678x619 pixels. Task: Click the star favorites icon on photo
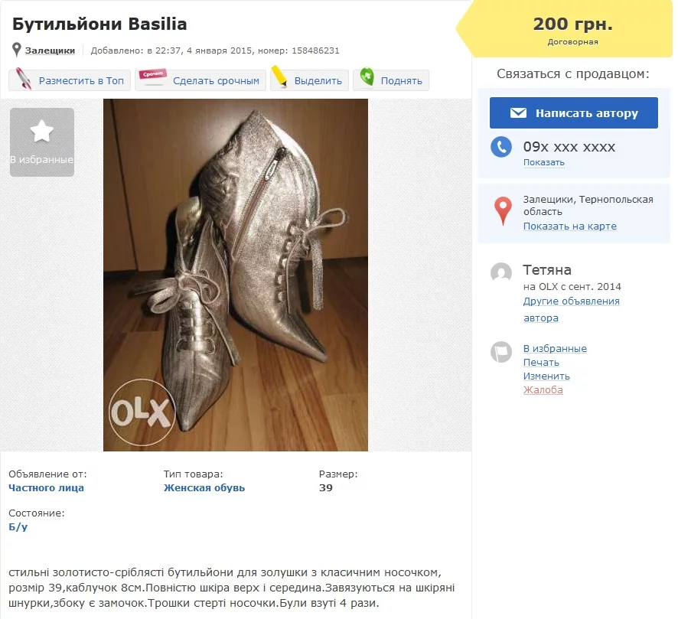pos(42,132)
